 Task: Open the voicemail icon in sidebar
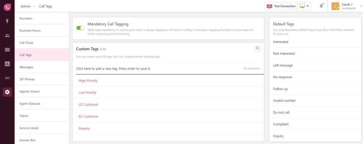[7, 78]
